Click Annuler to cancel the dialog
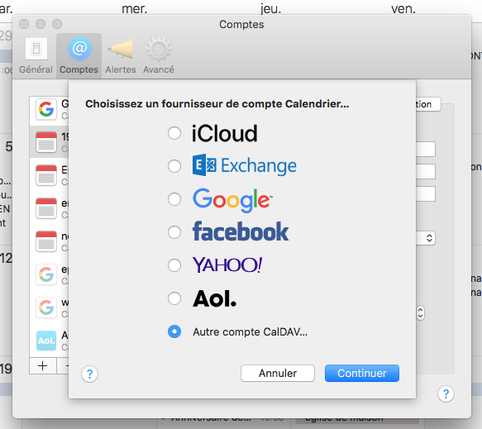Screen dimensions: 482x429 point(278,373)
